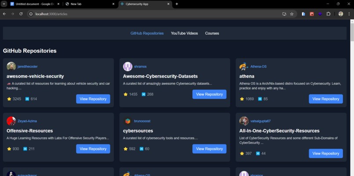Click the star icon beside 592
Image resolution: width=354 pixels, height=176 pixels.
click(x=126, y=149)
